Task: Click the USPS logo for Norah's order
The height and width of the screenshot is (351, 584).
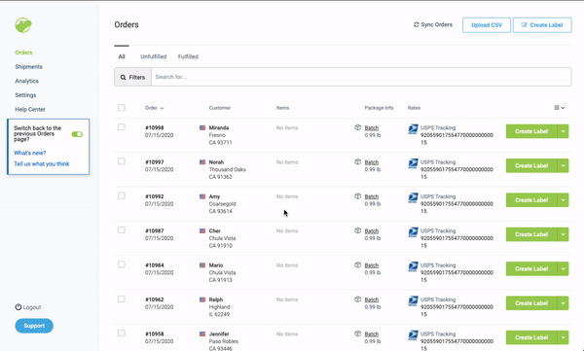Action: click(x=413, y=163)
